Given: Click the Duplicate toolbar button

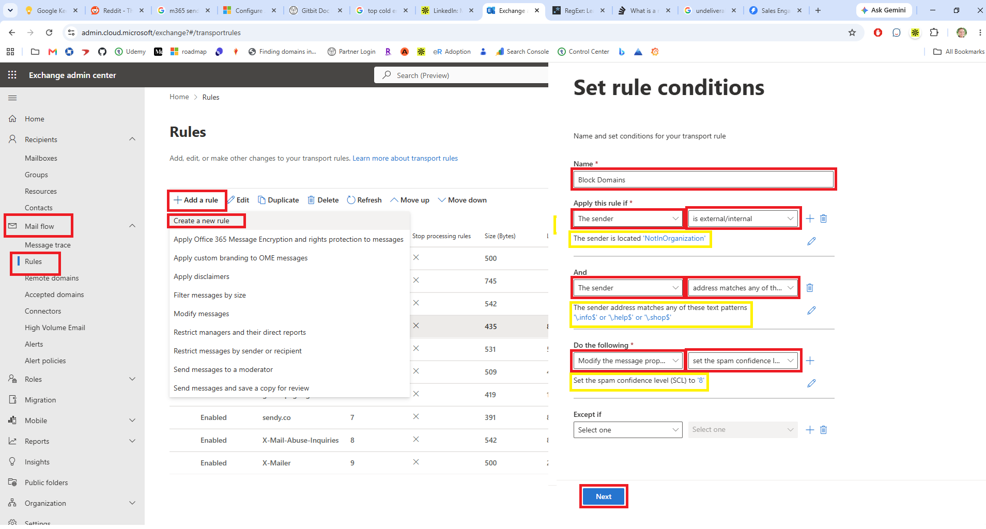Looking at the screenshot, I should [x=279, y=200].
